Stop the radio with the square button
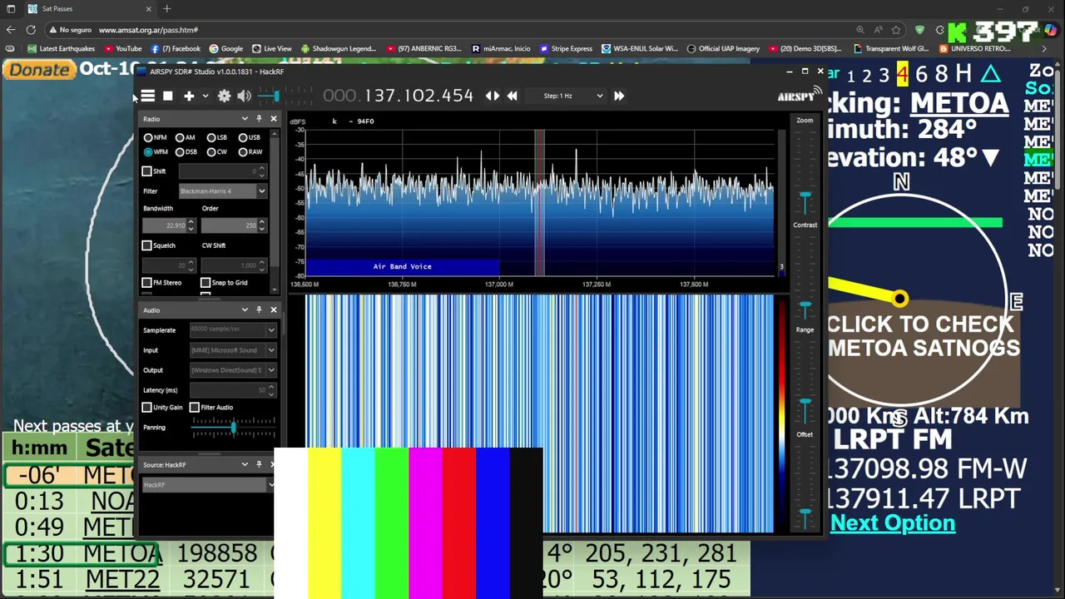The width and height of the screenshot is (1065, 599). tap(167, 96)
